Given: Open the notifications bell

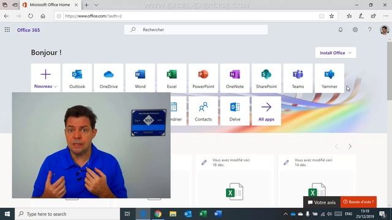Looking at the screenshot, I should [341, 30].
